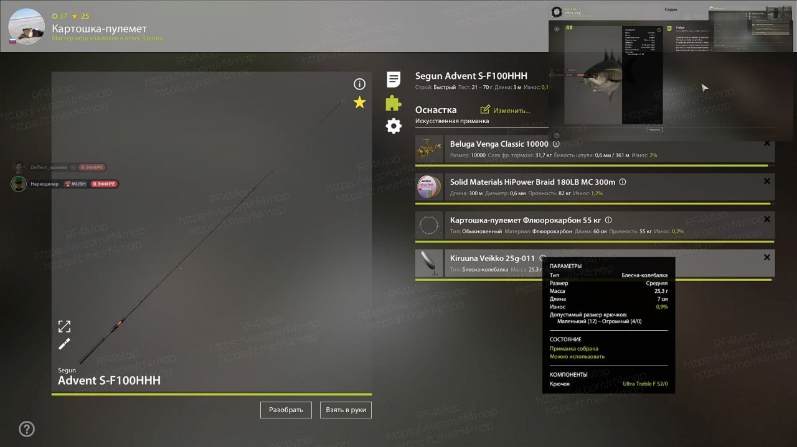Open player avatar Картошка-пулемет profile
The height and width of the screenshot is (447, 797).
(x=26, y=26)
